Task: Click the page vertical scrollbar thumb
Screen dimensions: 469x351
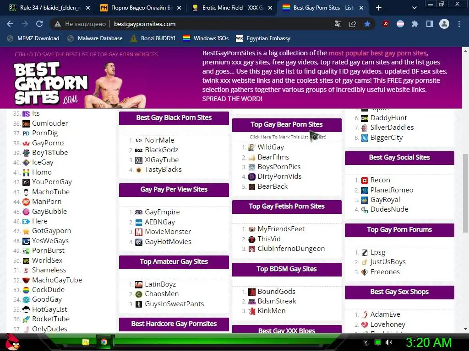Action: (x=465, y=193)
